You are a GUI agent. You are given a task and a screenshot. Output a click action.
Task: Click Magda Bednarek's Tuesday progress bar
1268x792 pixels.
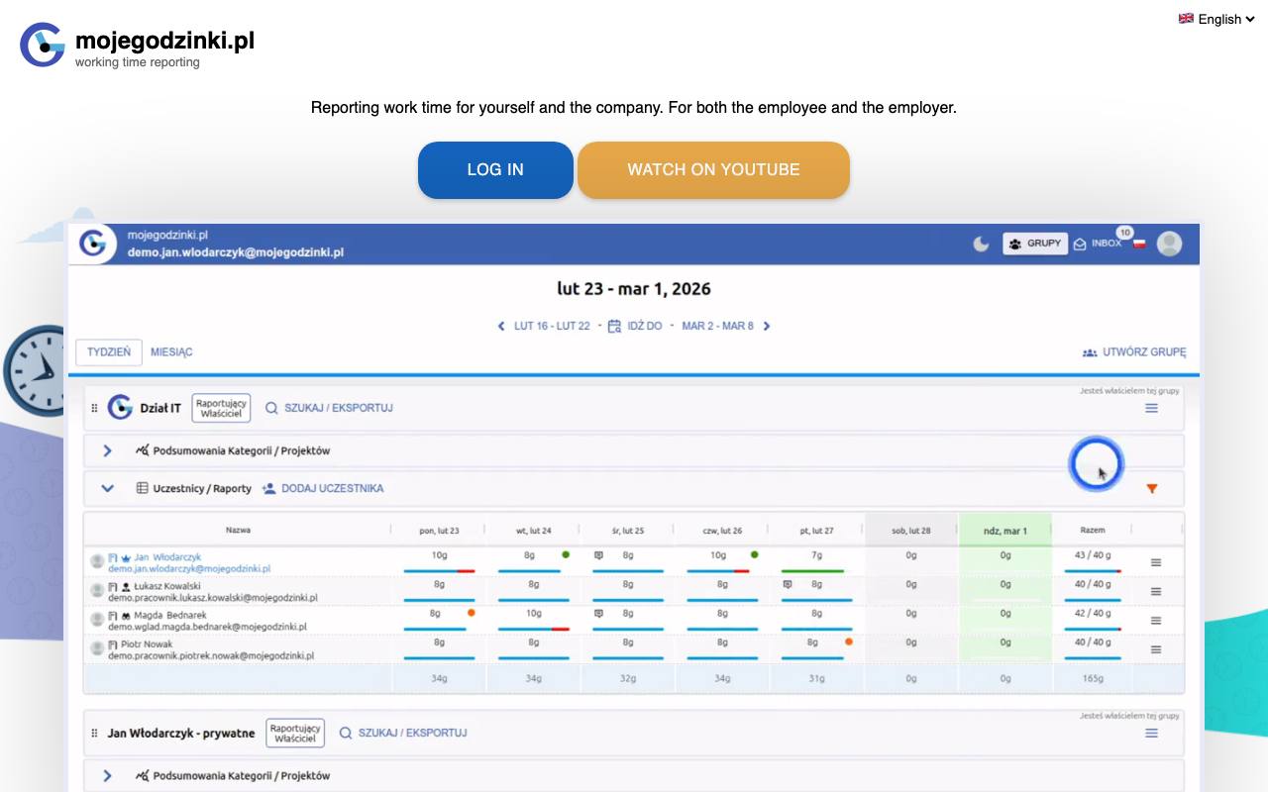[534, 629]
